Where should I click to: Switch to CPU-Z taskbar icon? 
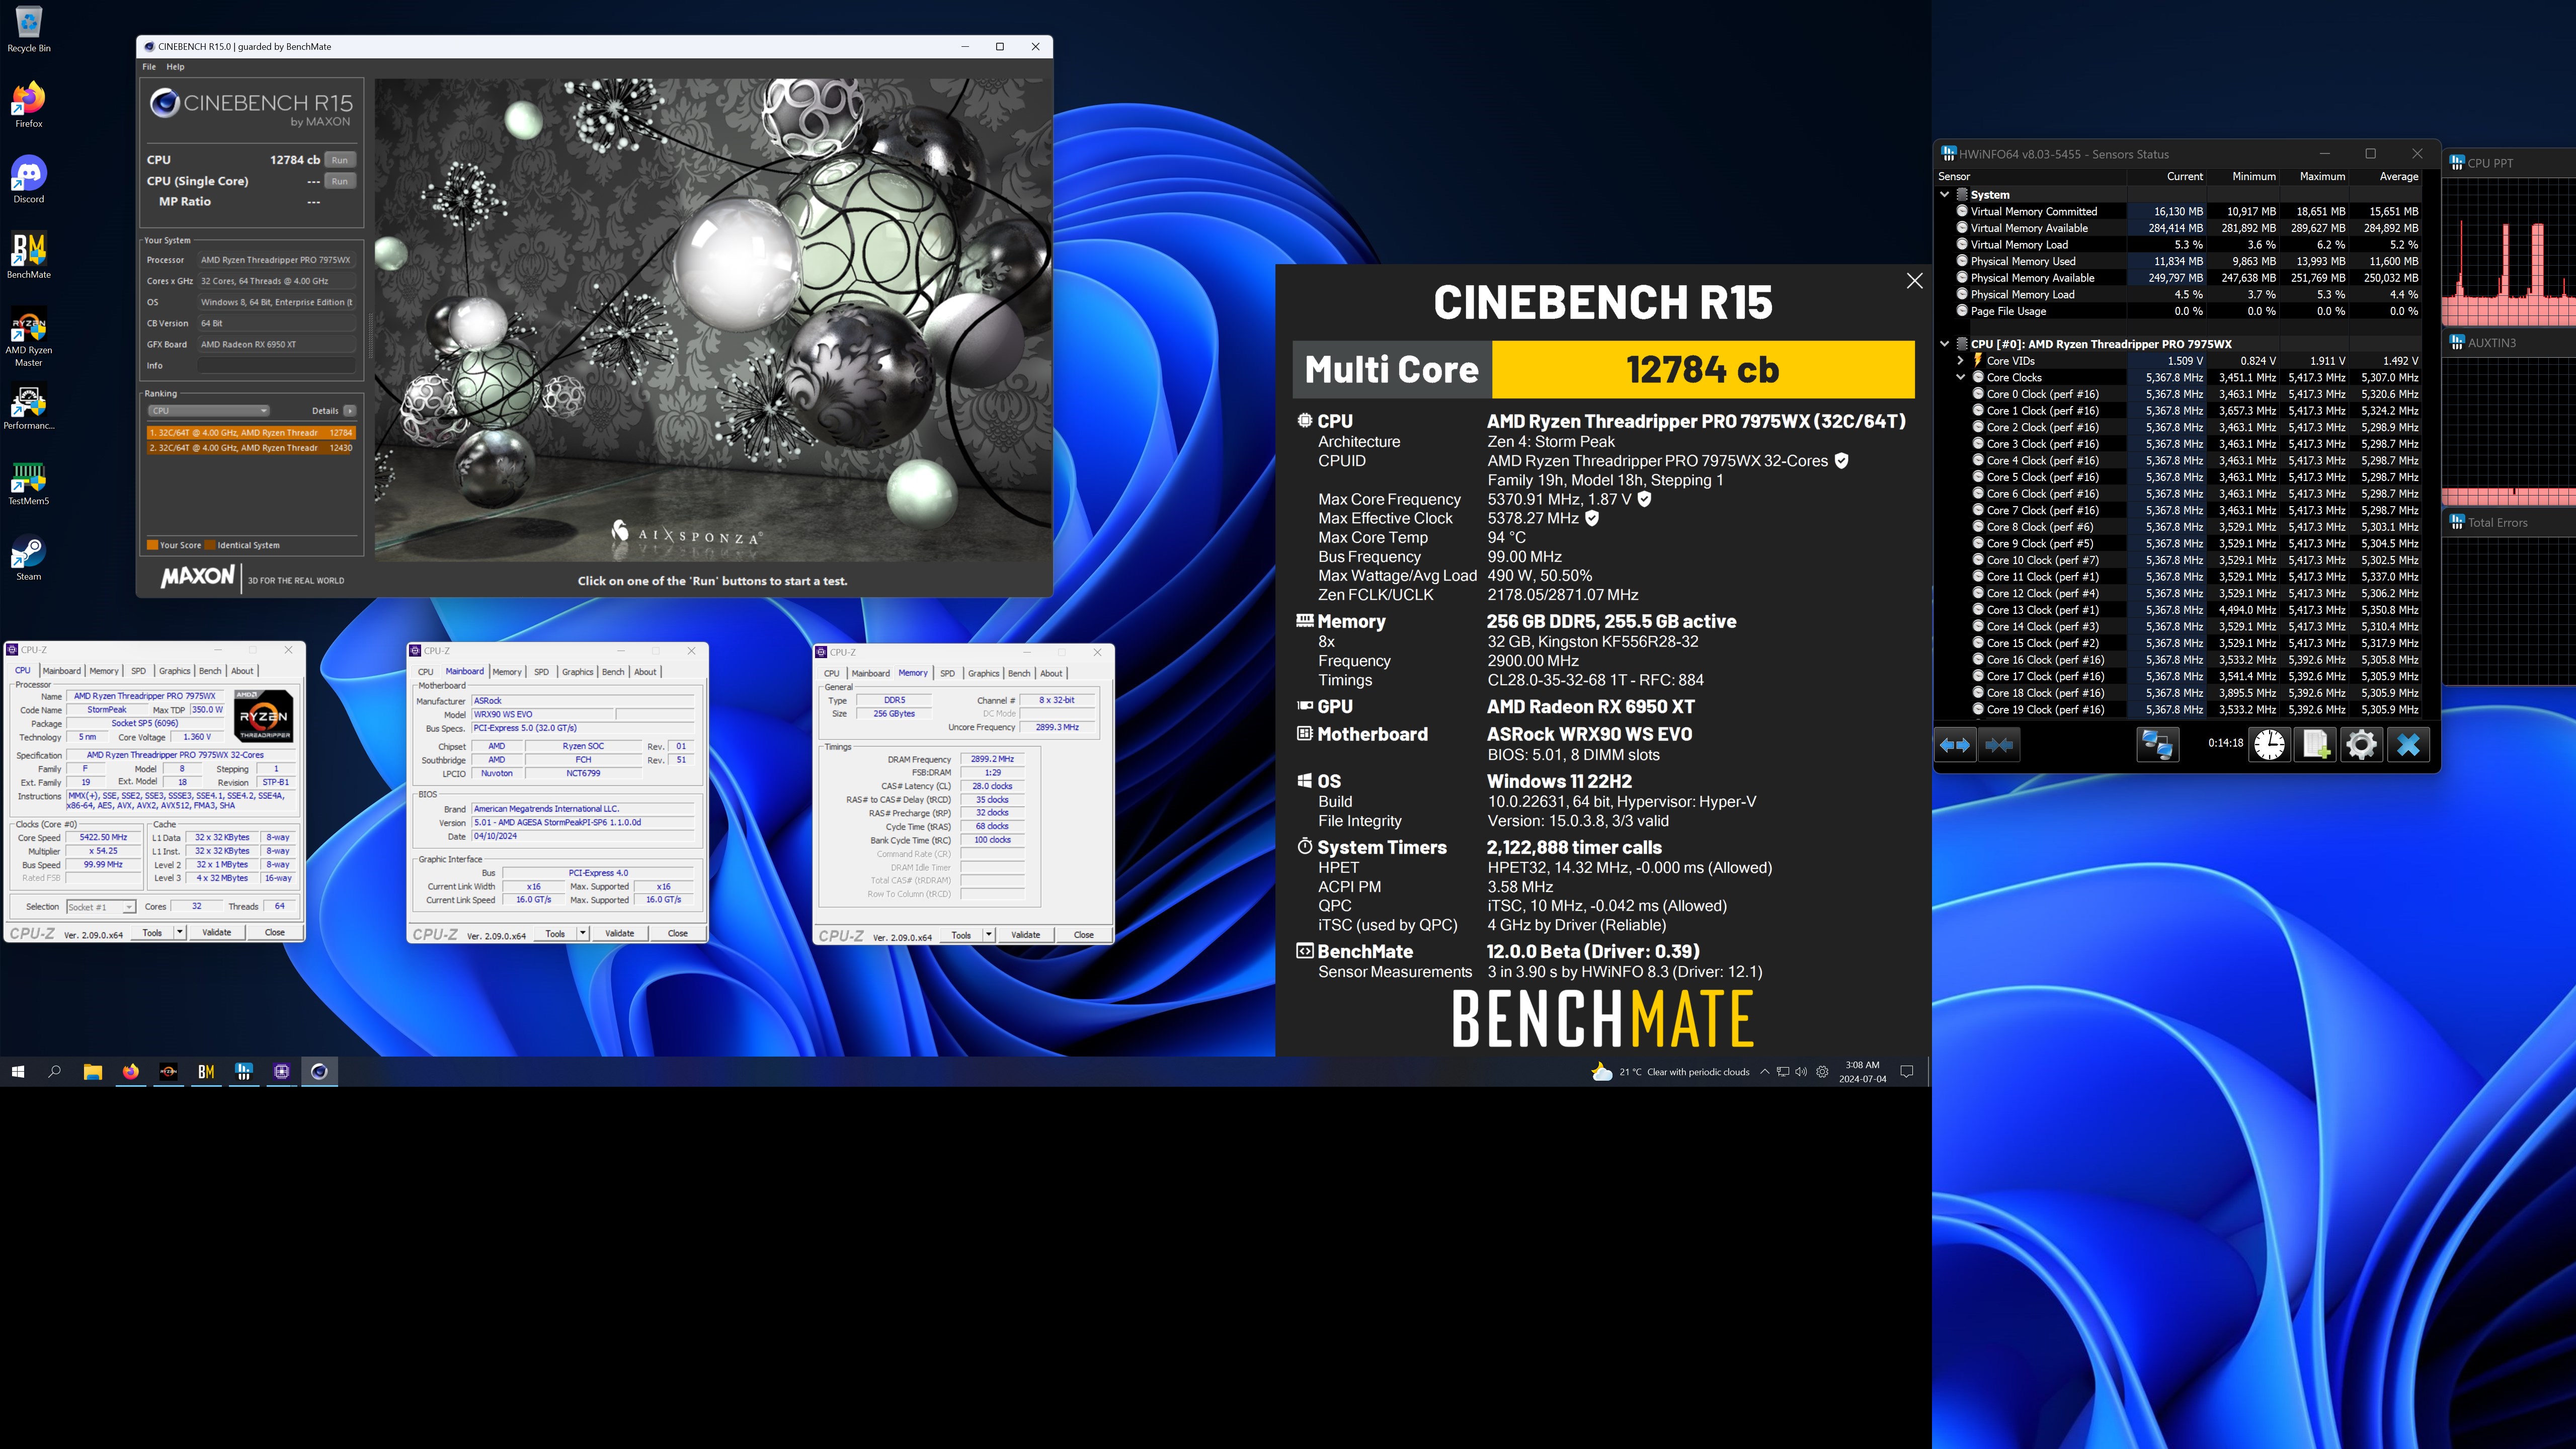tap(281, 1071)
